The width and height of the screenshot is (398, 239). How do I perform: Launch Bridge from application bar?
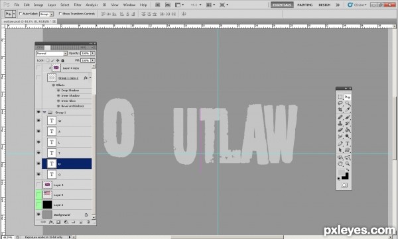pyautogui.click(x=157, y=5)
